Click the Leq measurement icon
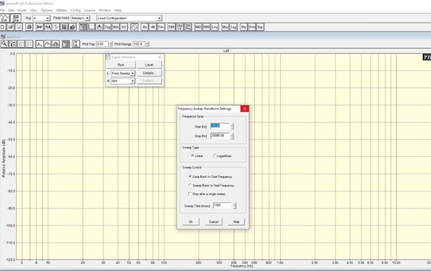This screenshot has width=431, height=271. pos(215,27)
